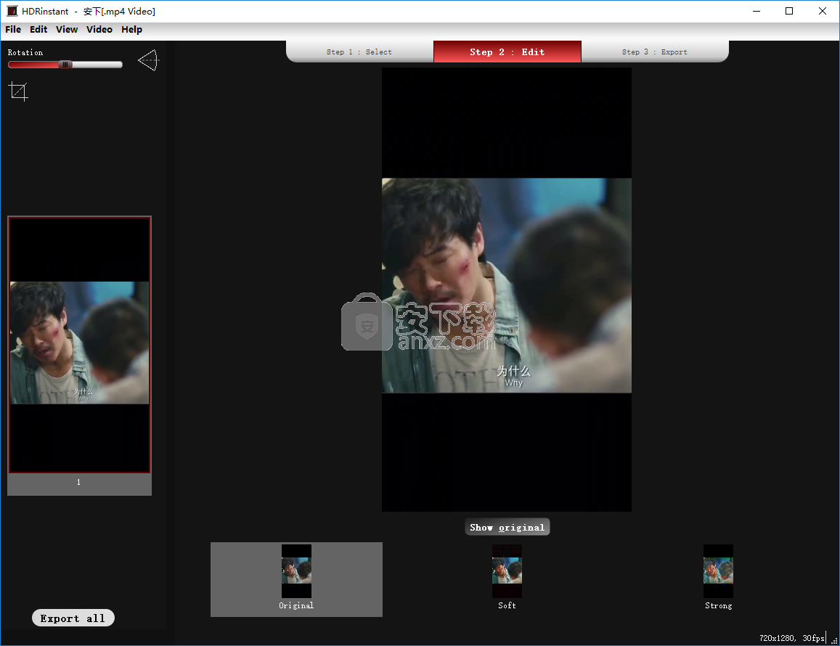The image size is (840, 646).
Task: Click the 720x1280, 30fps status text
Action: coord(792,638)
